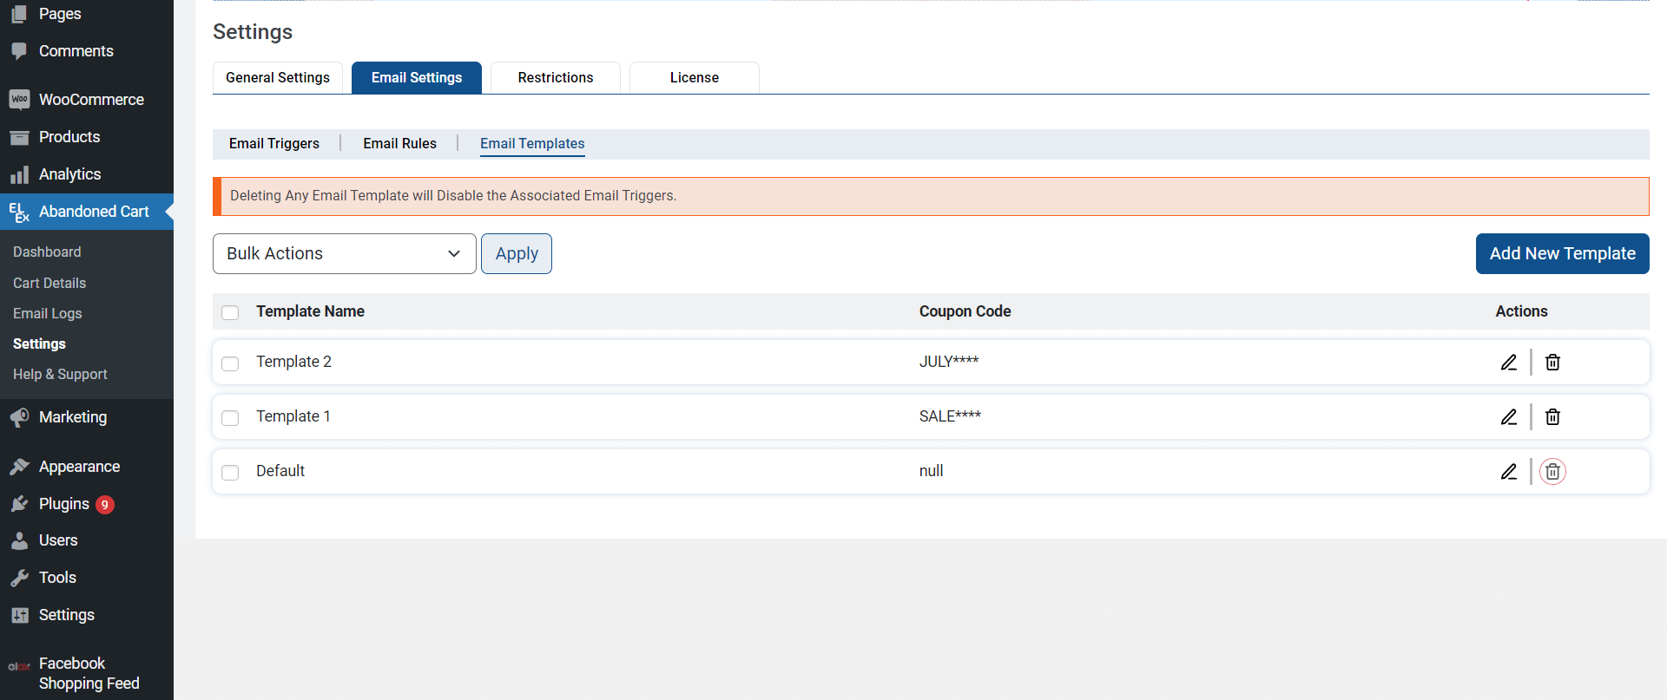Delete Template 1 using the trash icon
The image size is (1667, 700).
click(x=1552, y=417)
